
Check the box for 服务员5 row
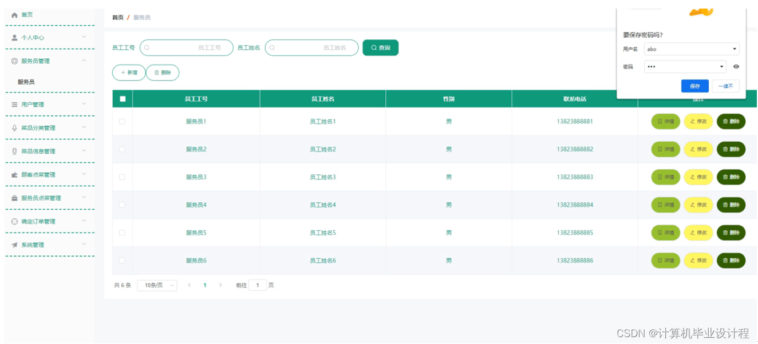pos(122,233)
